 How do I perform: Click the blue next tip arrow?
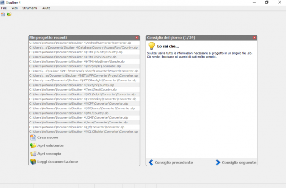coord(218,162)
